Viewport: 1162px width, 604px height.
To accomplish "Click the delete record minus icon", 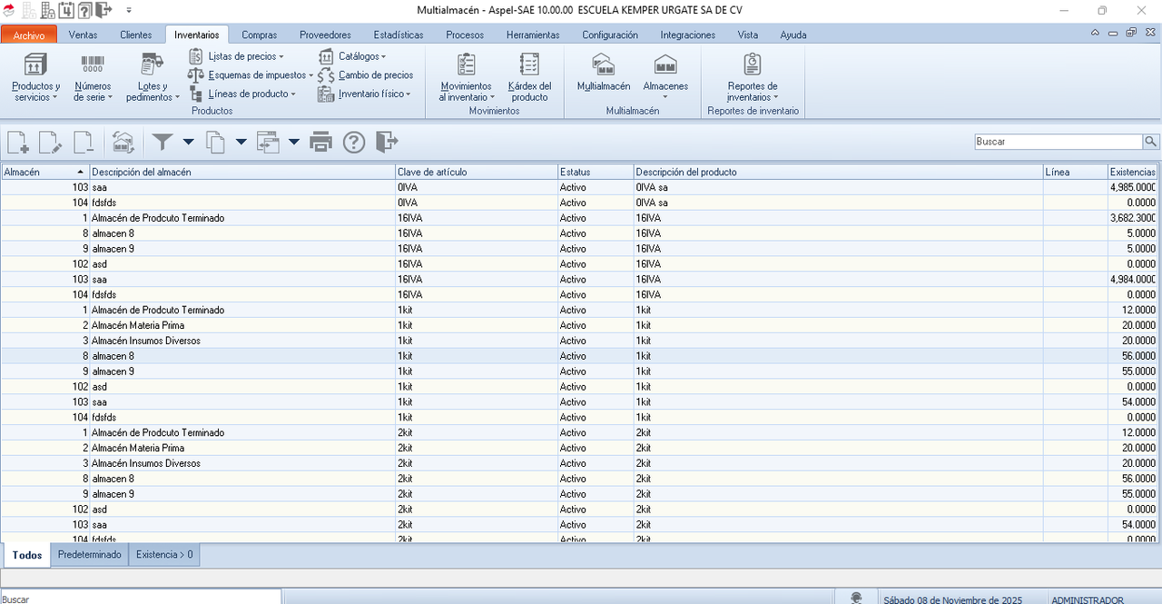I will tap(83, 142).
